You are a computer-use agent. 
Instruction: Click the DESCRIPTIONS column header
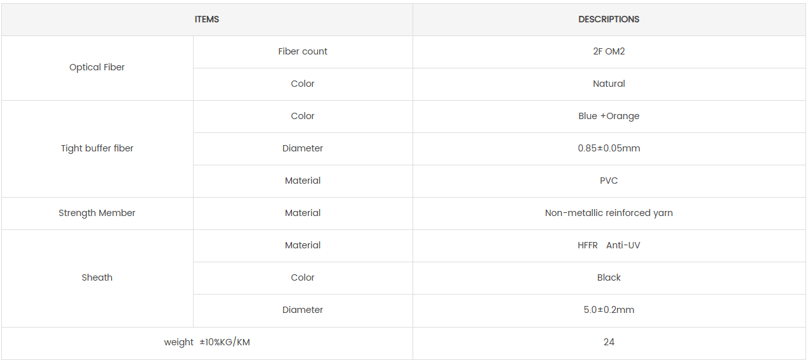pyautogui.click(x=609, y=20)
